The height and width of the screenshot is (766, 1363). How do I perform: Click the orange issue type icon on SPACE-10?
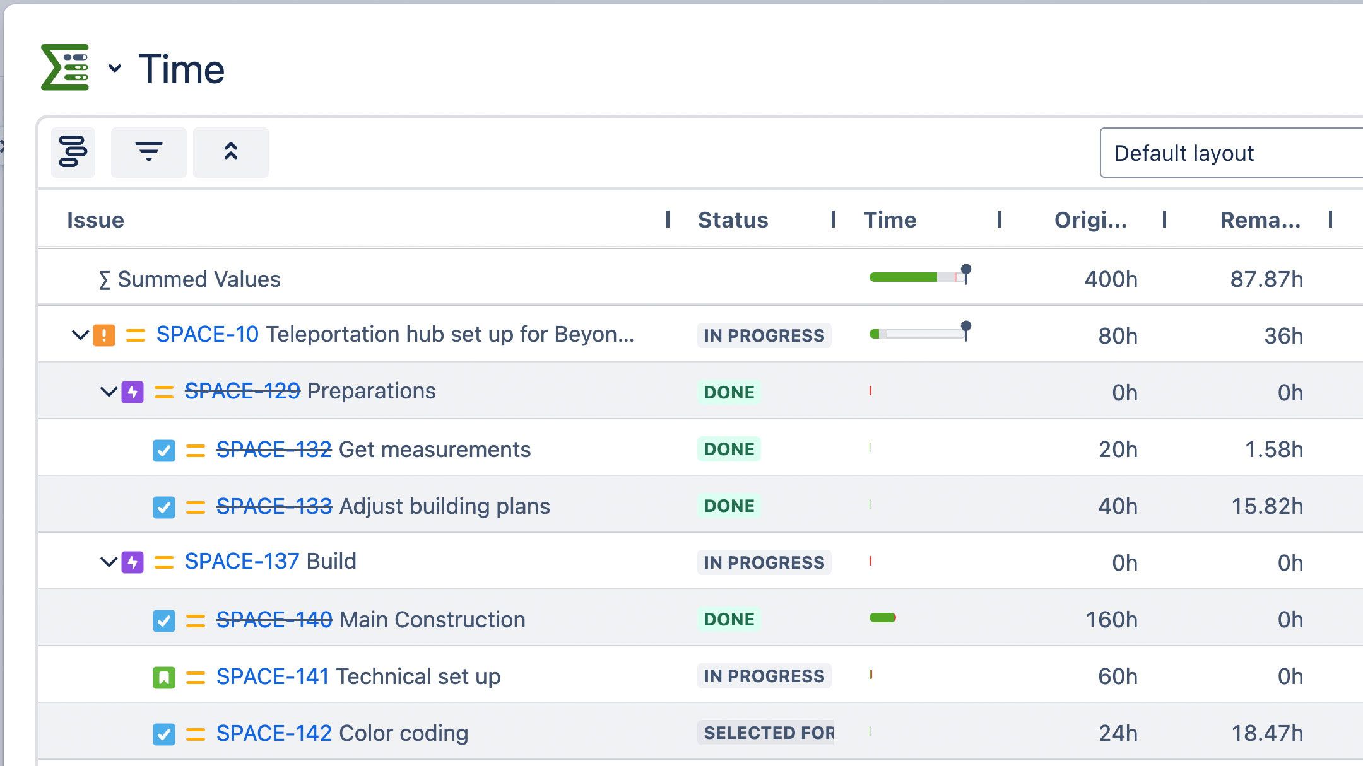(x=104, y=335)
